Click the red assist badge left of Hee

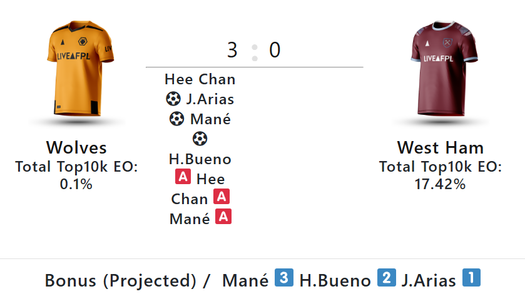coord(183,177)
